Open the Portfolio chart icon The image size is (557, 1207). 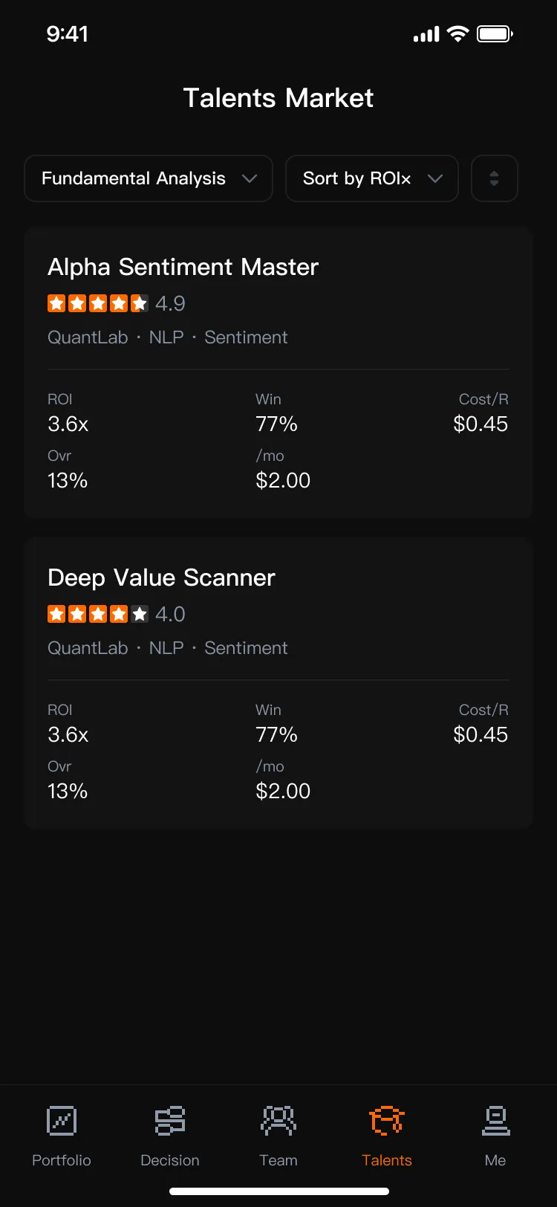pyautogui.click(x=62, y=1121)
